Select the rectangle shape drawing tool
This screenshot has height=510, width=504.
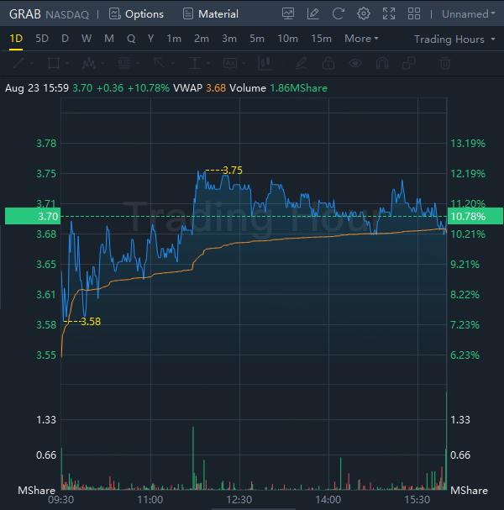click(54, 63)
